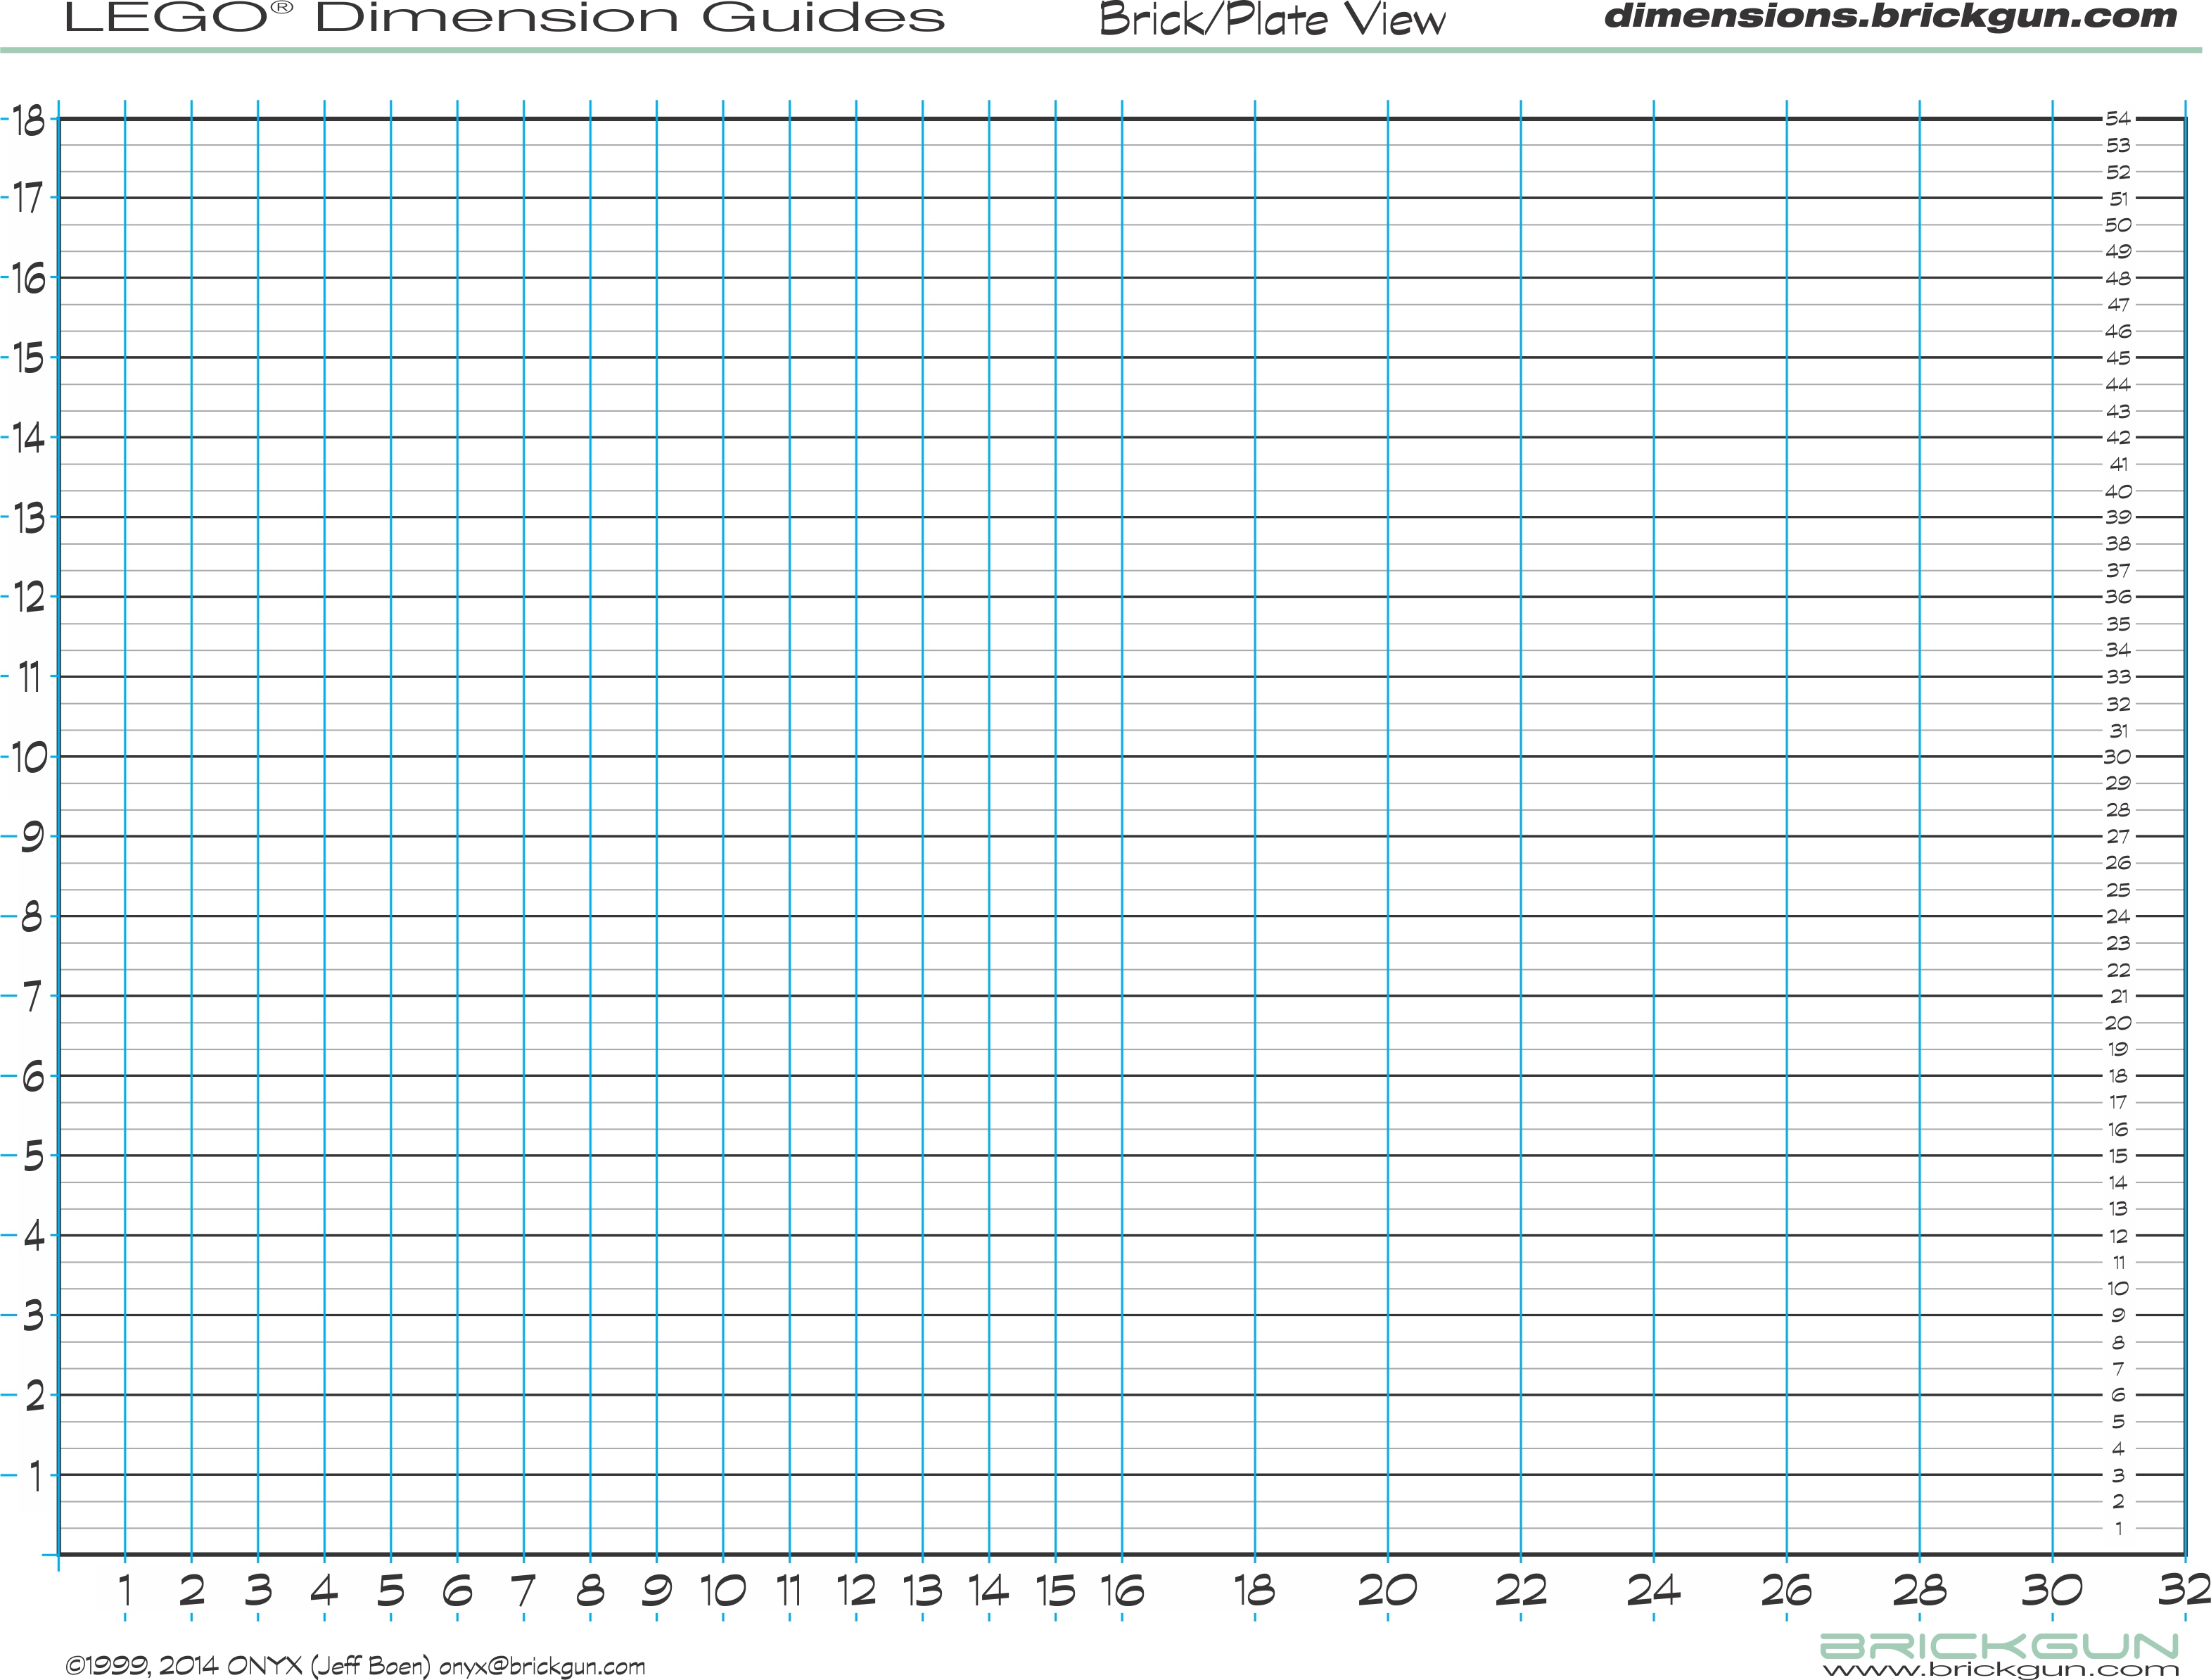Viewport: 2211px width, 1680px height.
Task: Select bottom-axis stud number 26
Action: (1786, 1590)
